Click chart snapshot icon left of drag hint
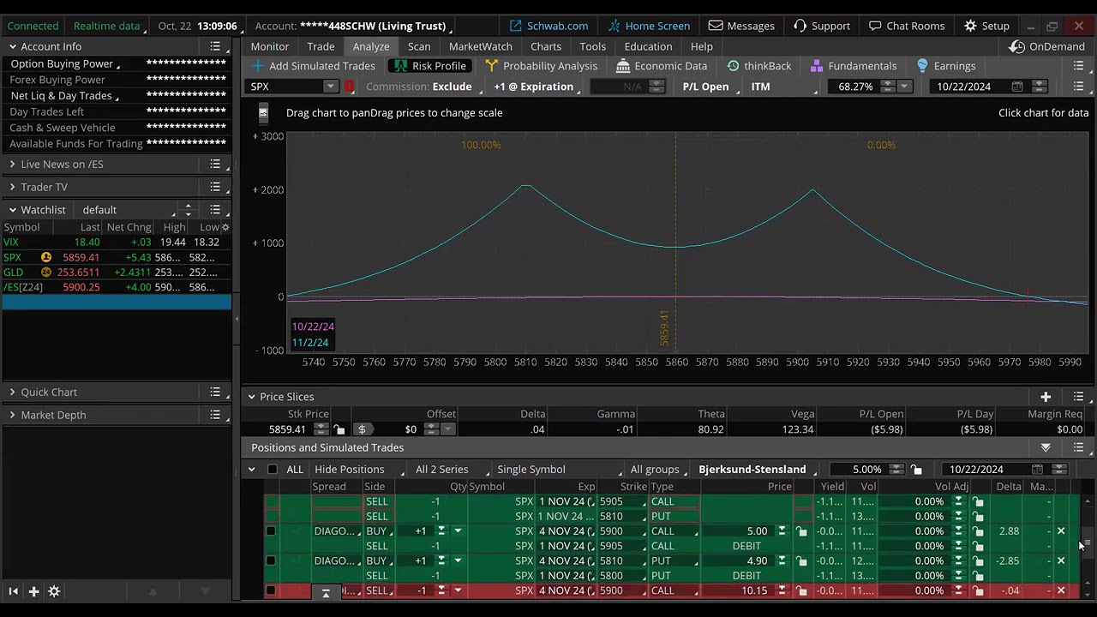Screen dimensions: 1097x617 coord(263,112)
